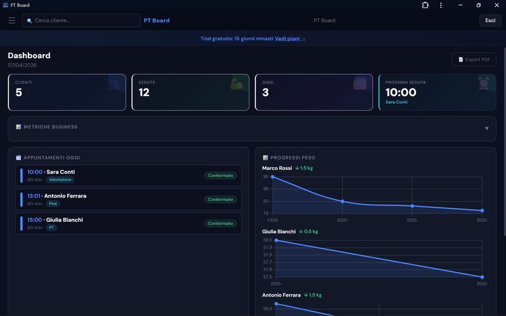The height and width of the screenshot is (316, 506).
Task: Expand the Metriche Business section
Action: 486,128
